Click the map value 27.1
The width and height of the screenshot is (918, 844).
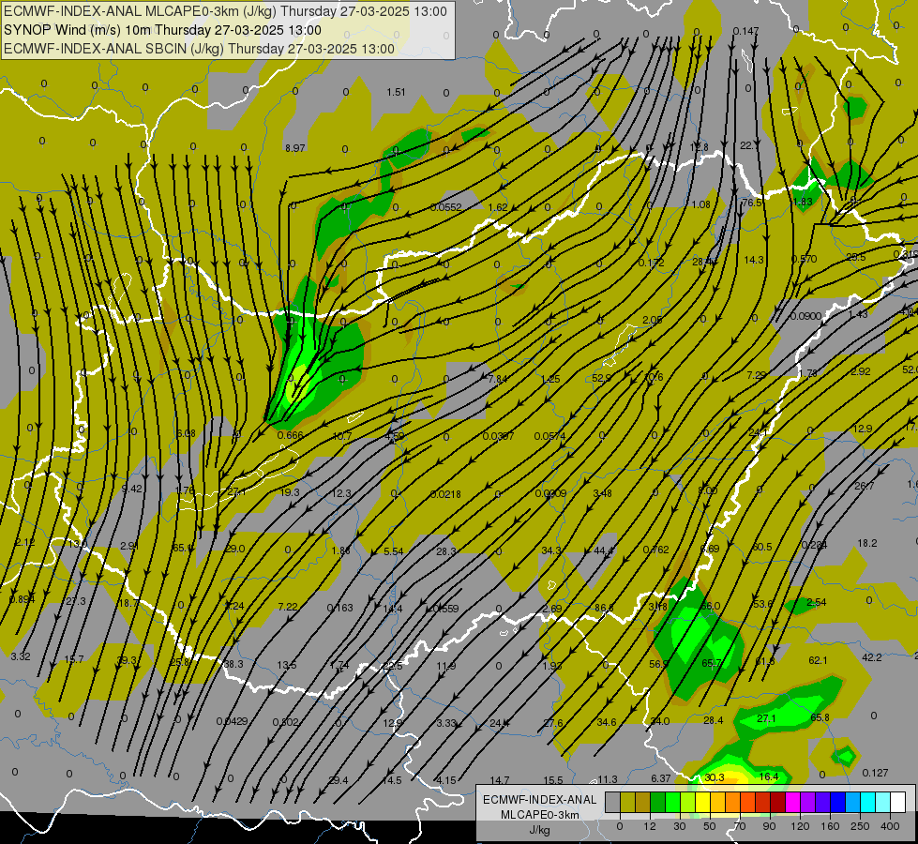coord(766,718)
